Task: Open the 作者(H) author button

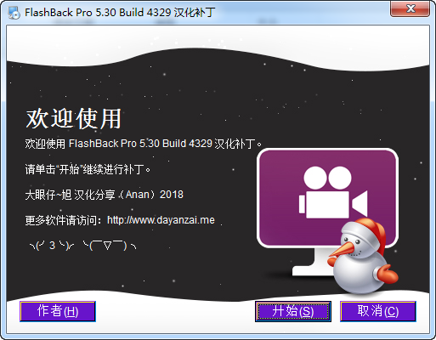Action: tap(58, 311)
